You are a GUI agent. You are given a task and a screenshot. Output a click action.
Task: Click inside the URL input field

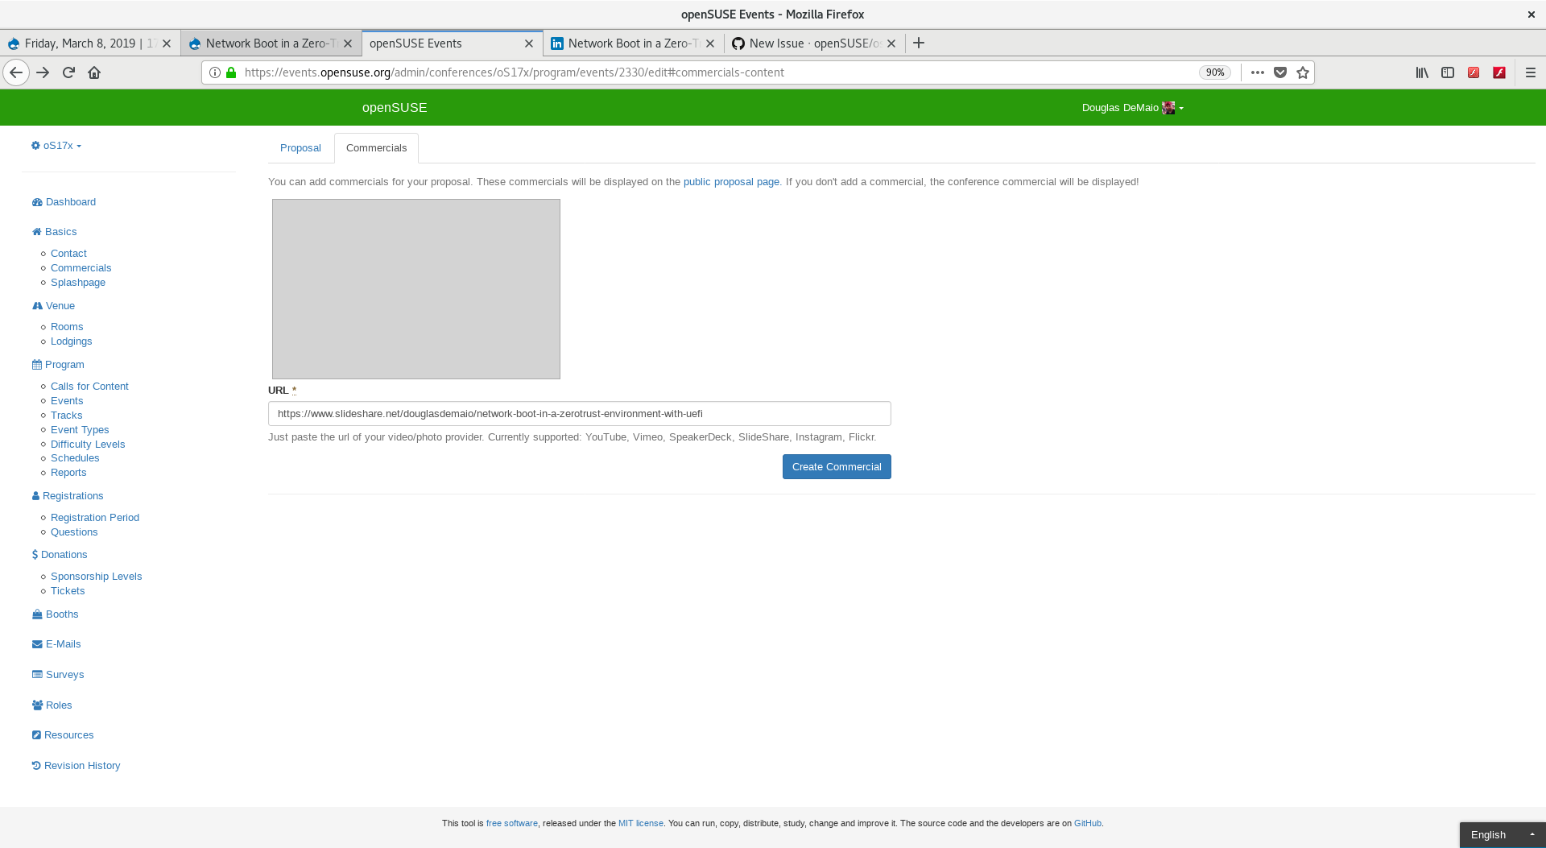pyautogui.click(x=579, y=413)
